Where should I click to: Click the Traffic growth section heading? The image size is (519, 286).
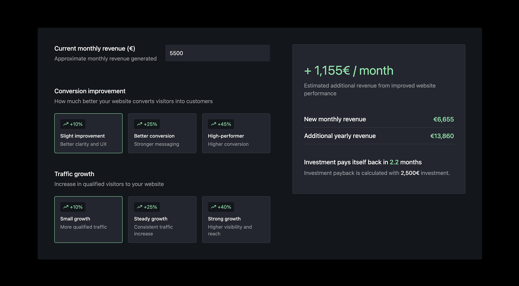(x=74, y=174)
